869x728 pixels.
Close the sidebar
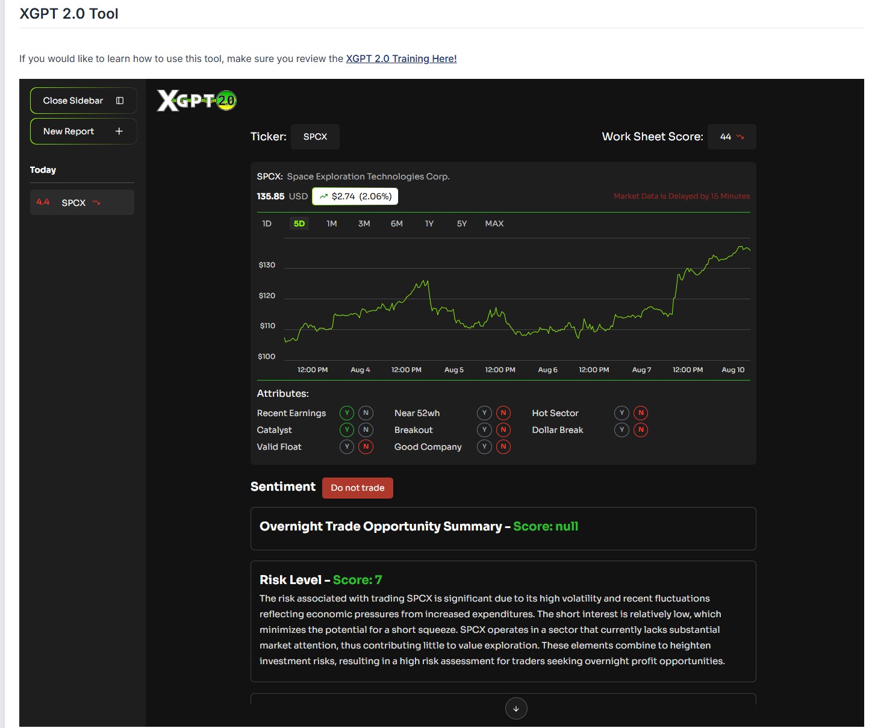click(x=84, y=101)
